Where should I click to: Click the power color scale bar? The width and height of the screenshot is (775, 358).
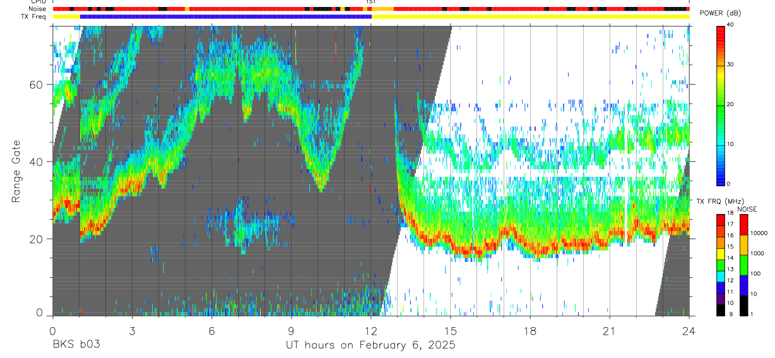720,105
